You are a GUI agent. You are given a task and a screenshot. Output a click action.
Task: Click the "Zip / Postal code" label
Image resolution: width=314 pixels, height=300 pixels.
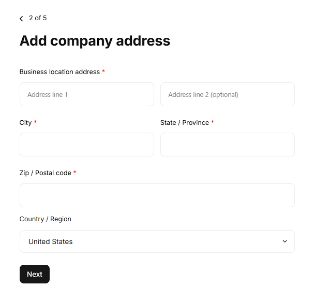tap(45, 173)
